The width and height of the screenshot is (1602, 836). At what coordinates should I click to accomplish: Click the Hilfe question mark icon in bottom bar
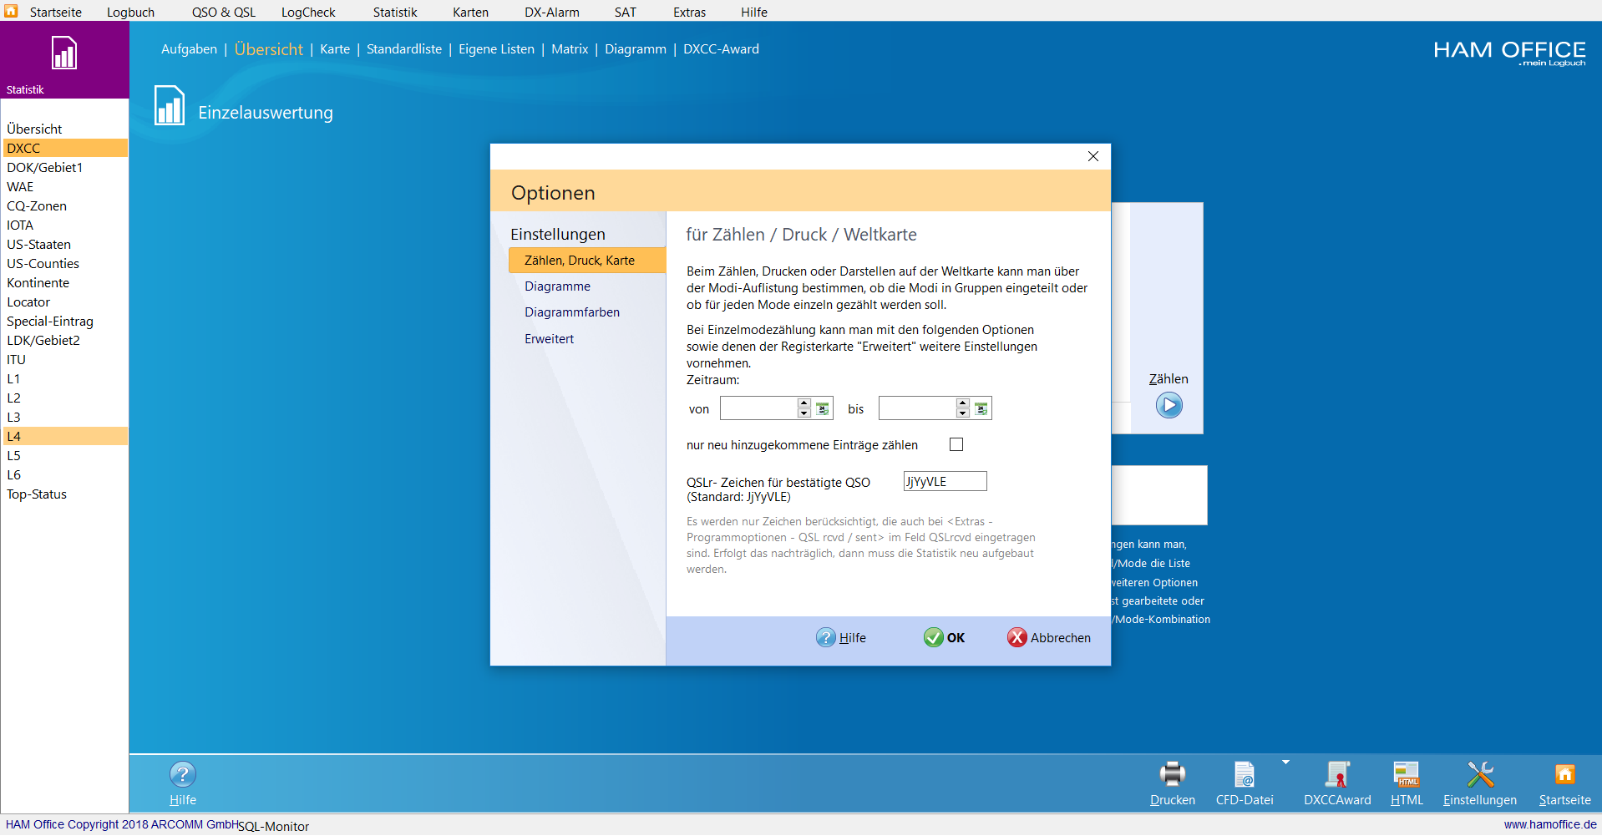point(183,774)
